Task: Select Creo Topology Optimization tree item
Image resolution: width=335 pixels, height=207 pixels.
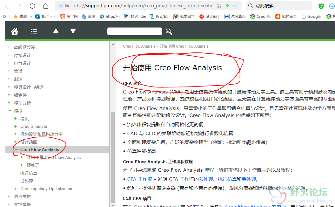Action: 46,189
